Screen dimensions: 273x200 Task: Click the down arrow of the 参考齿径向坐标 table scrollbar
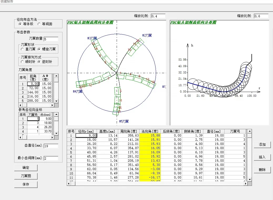coord(56,133)
